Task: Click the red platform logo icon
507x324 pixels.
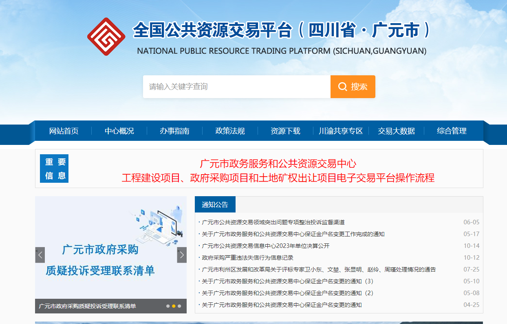Action: [x=106, y=36]
